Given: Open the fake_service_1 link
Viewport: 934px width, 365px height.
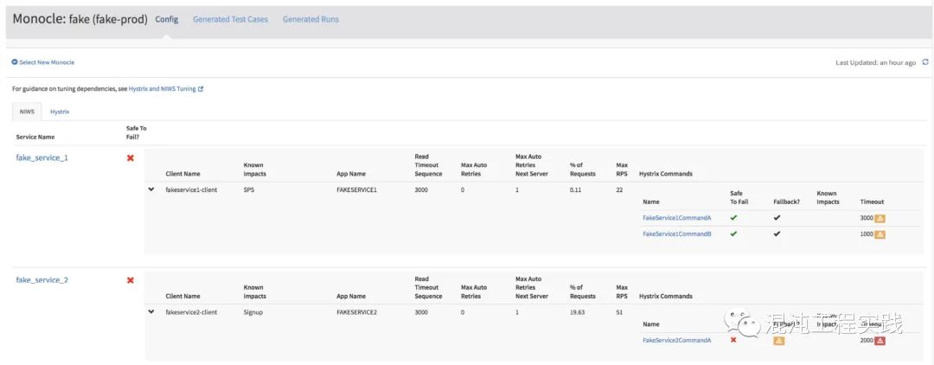Looking at the screenshot, I should pyautogui.click(x=42, y=157).
